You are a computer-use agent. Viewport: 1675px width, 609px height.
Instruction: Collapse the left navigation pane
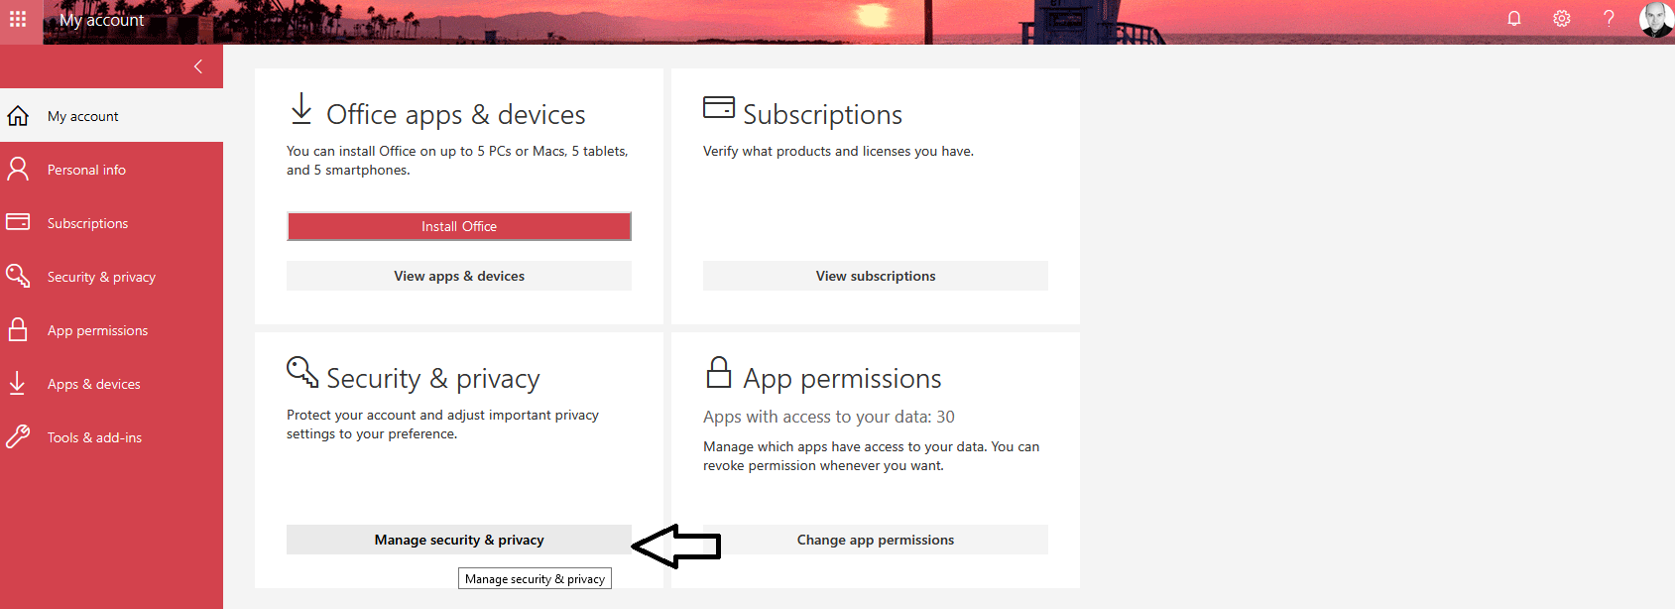198,66
